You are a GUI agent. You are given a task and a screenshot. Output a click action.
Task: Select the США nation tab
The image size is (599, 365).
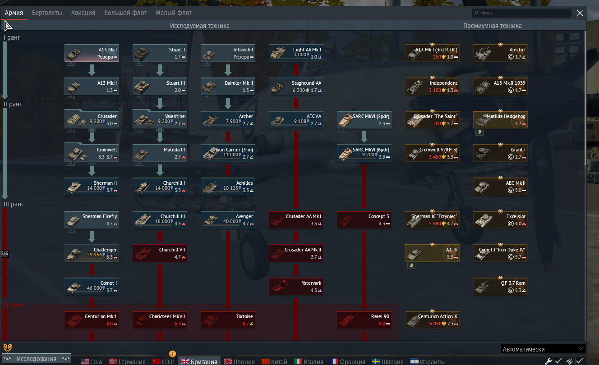click(x=92, y=361)
